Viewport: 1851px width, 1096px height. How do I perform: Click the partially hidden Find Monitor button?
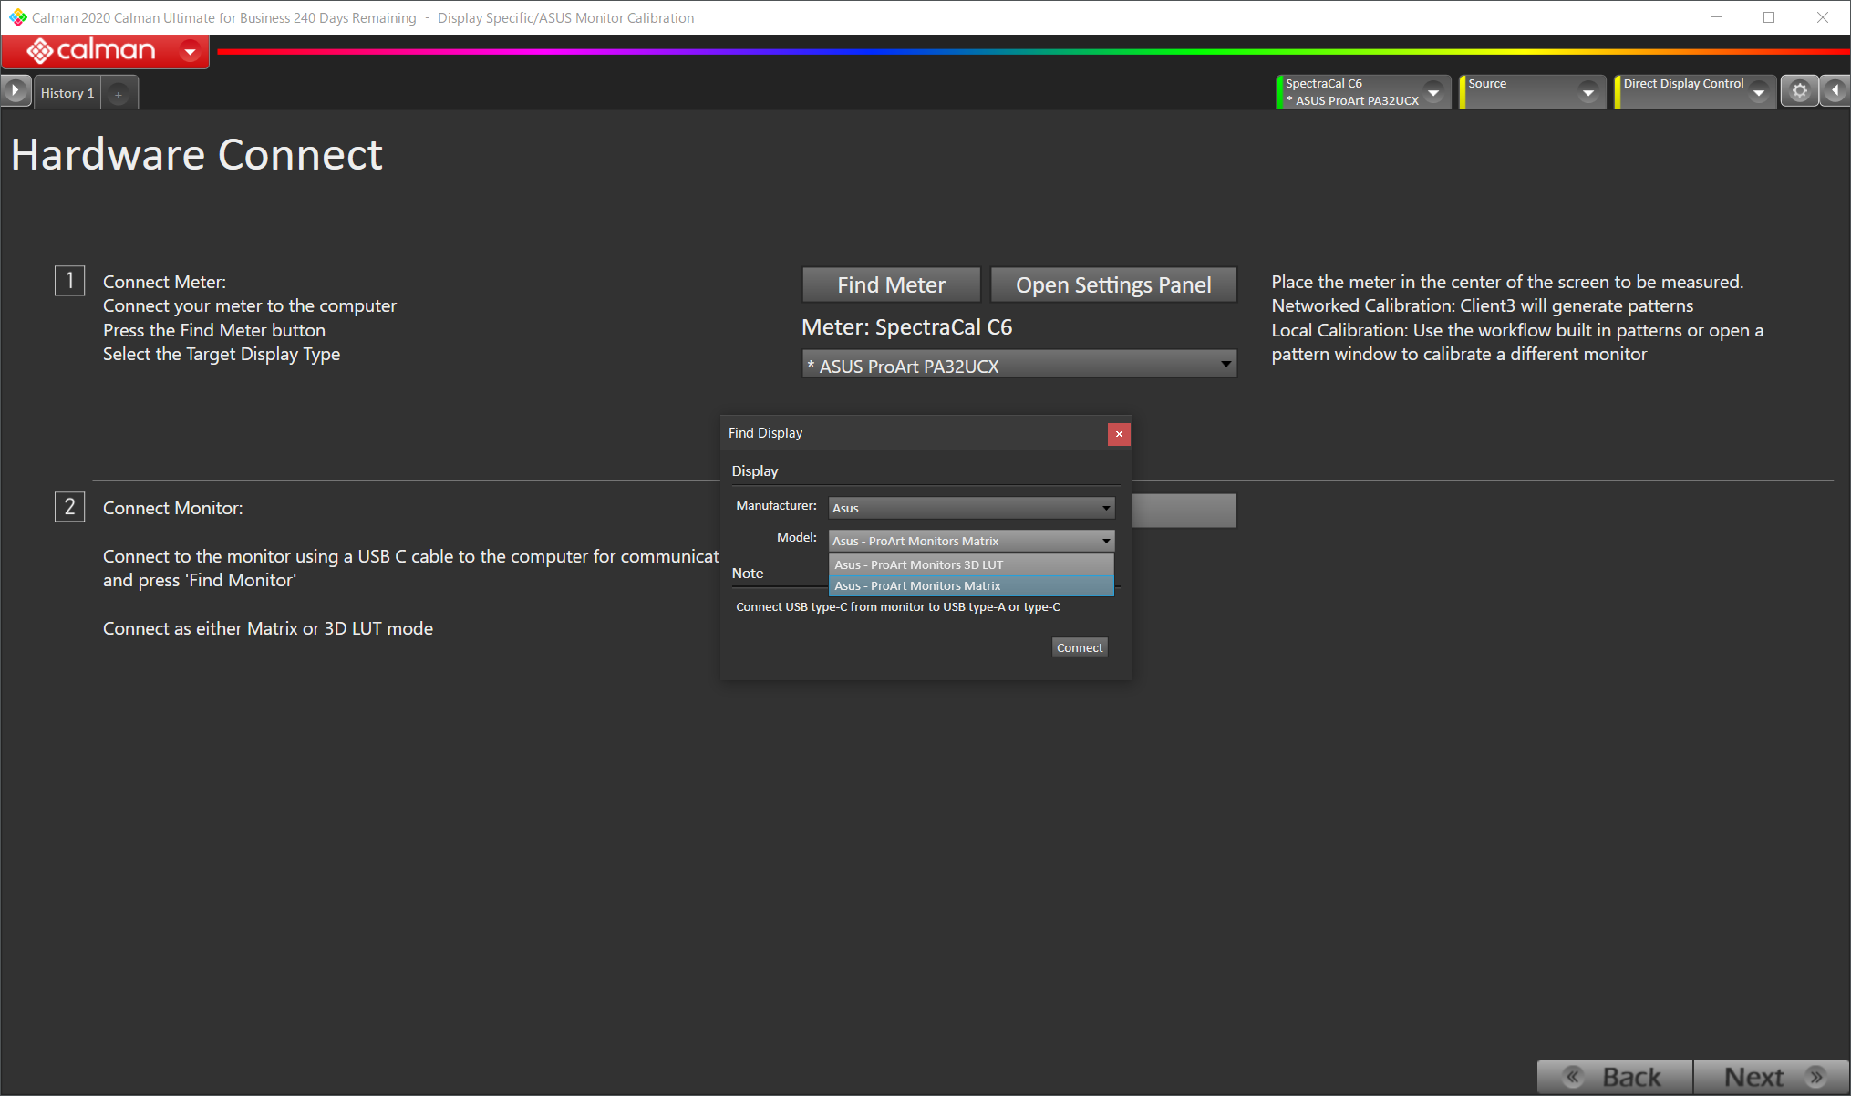(1184, 511)
